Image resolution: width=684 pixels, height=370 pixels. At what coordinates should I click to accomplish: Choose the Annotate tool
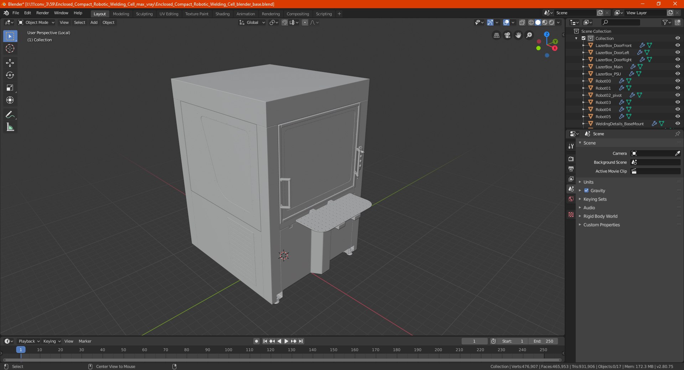[x=10, y=115]
